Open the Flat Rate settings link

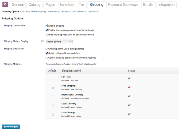(26, 11)
